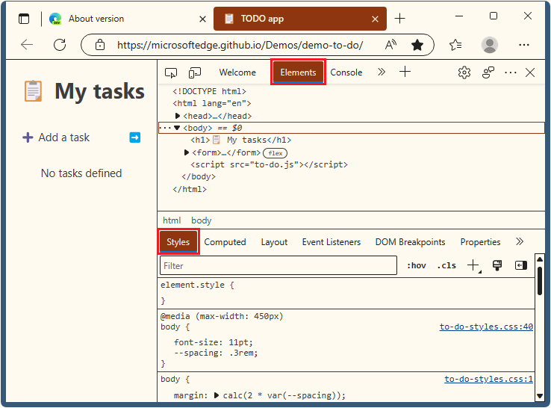The image size is (551, 408).
Task: Open the Event Listeners tab
Action: (331, 242)
